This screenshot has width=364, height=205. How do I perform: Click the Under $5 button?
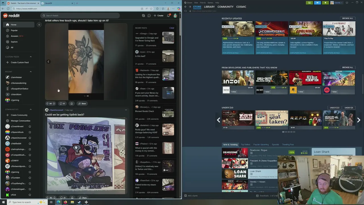(x=349, y=108)
